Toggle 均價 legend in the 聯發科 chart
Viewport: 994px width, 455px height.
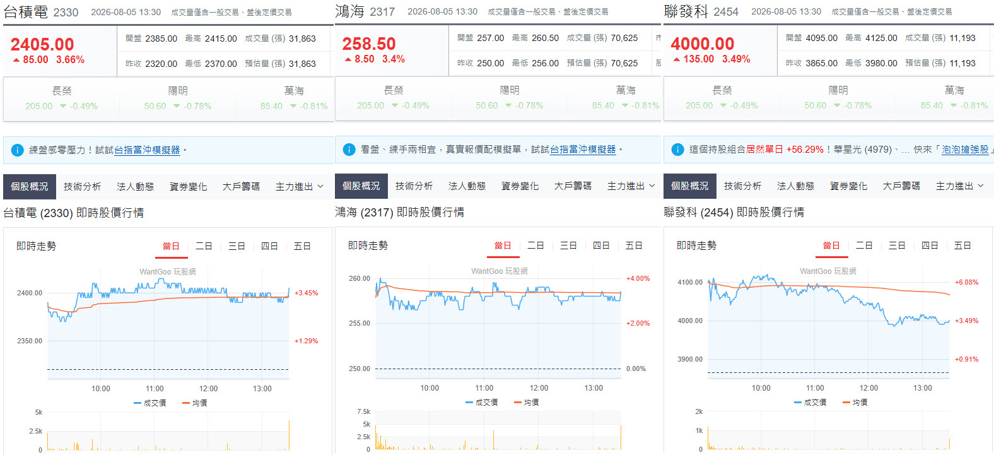855,403
